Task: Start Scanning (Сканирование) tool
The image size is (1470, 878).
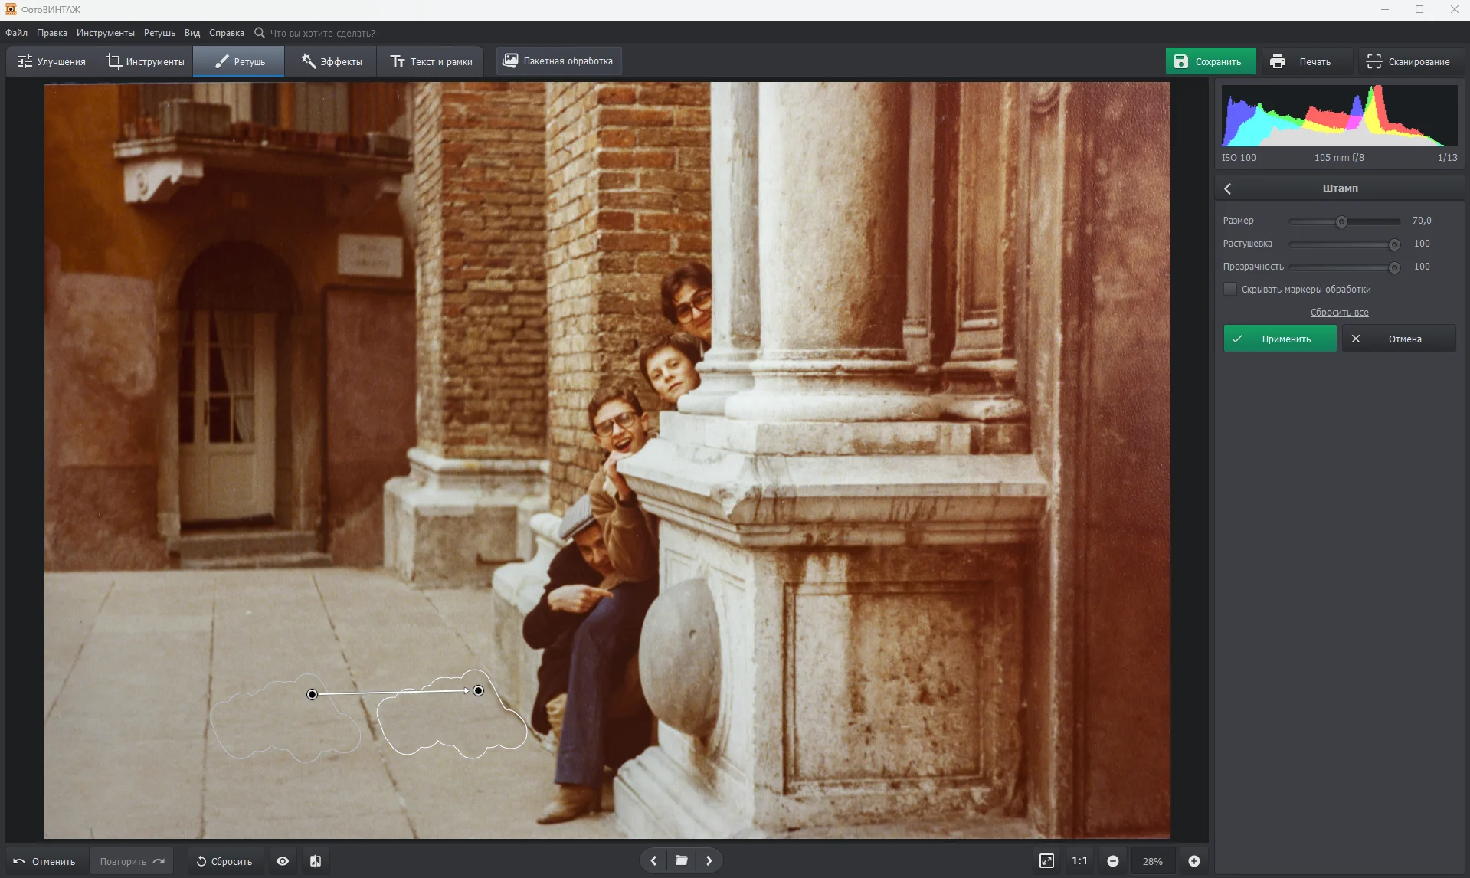Action: pos(1408,61)
